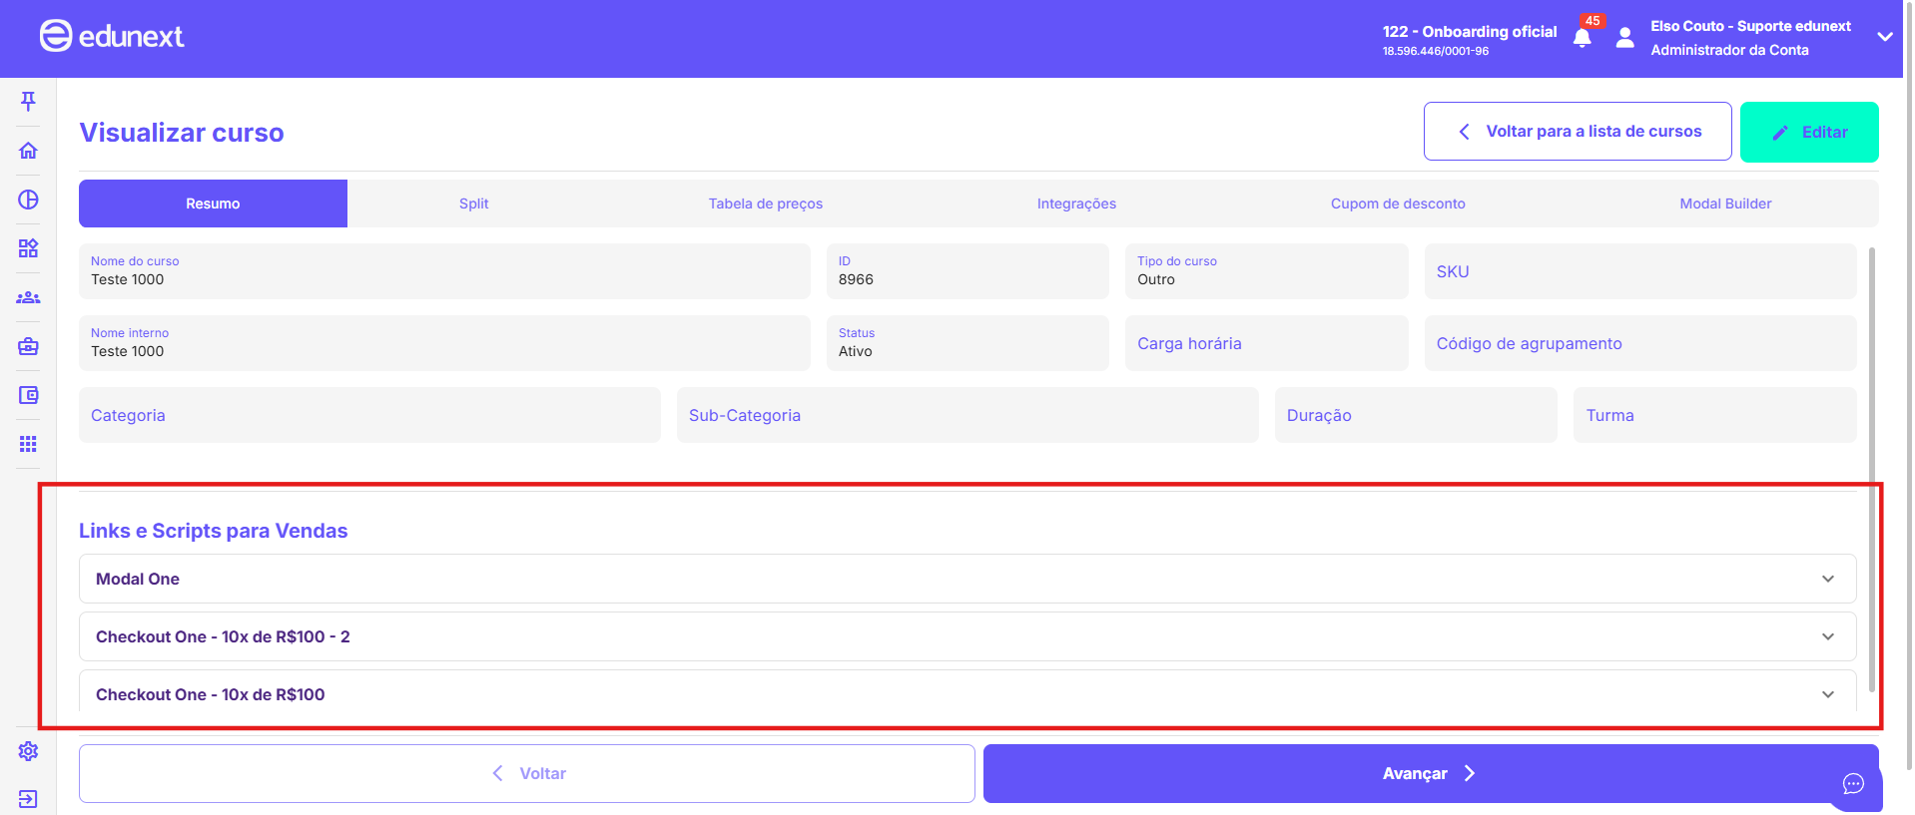
Task: Open the wallet icon in sidebar
Action: (28, 395)
